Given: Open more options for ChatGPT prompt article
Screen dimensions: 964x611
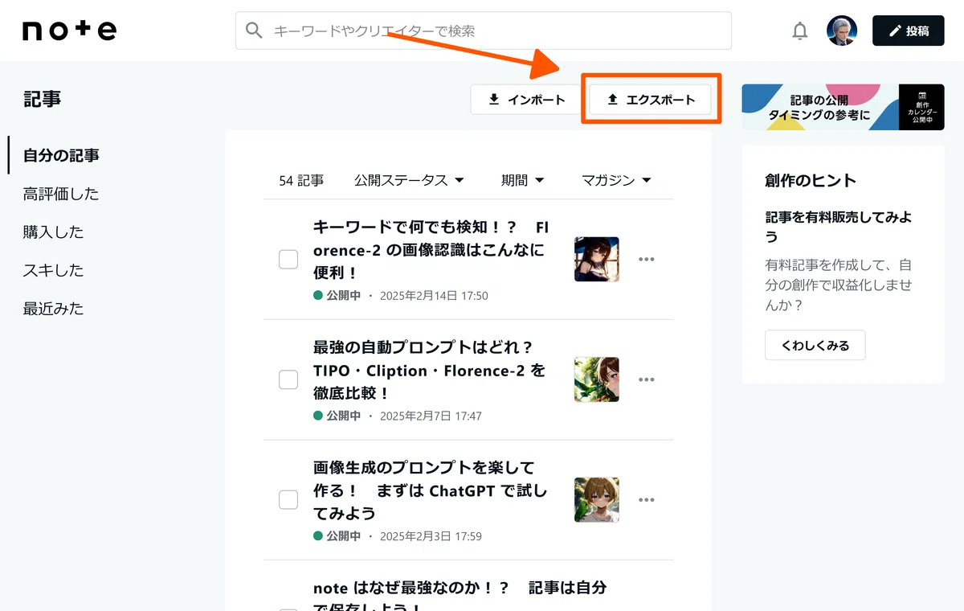Looking at the screenshot, I should point(647,499).
